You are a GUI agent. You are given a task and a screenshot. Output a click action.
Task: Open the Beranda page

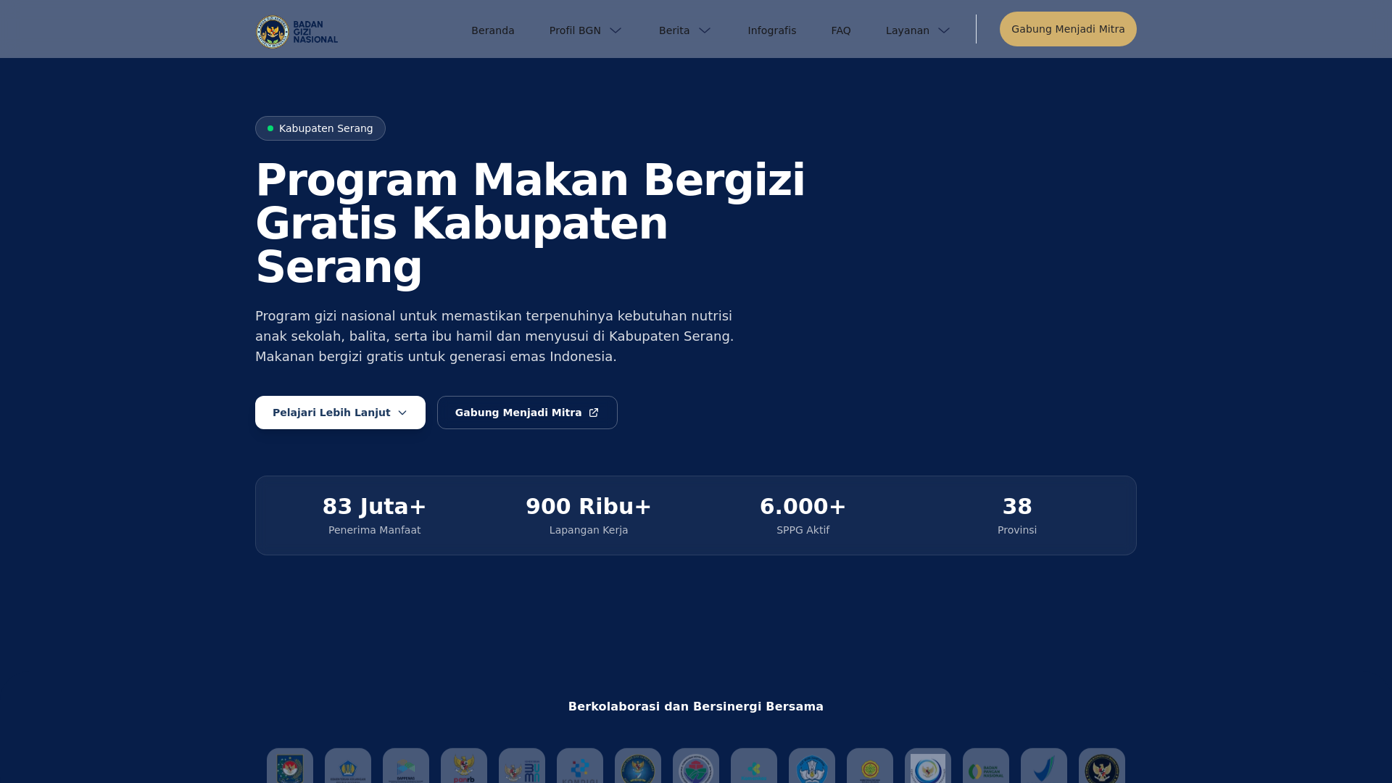click(x=493, y=30)
